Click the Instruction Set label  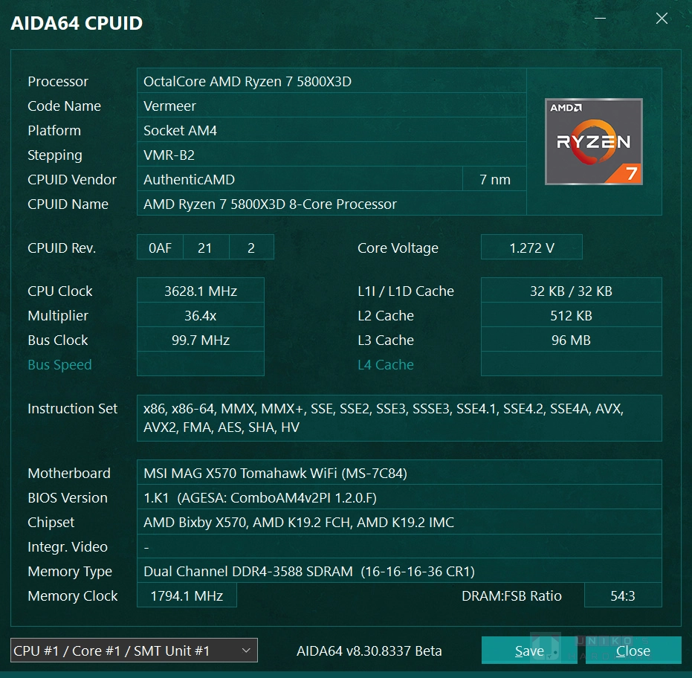point(72,408)
